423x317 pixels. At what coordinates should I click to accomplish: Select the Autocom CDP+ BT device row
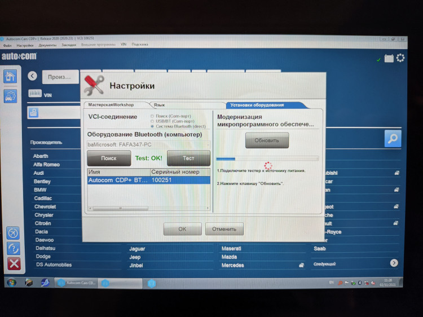(x=148, y=180)
